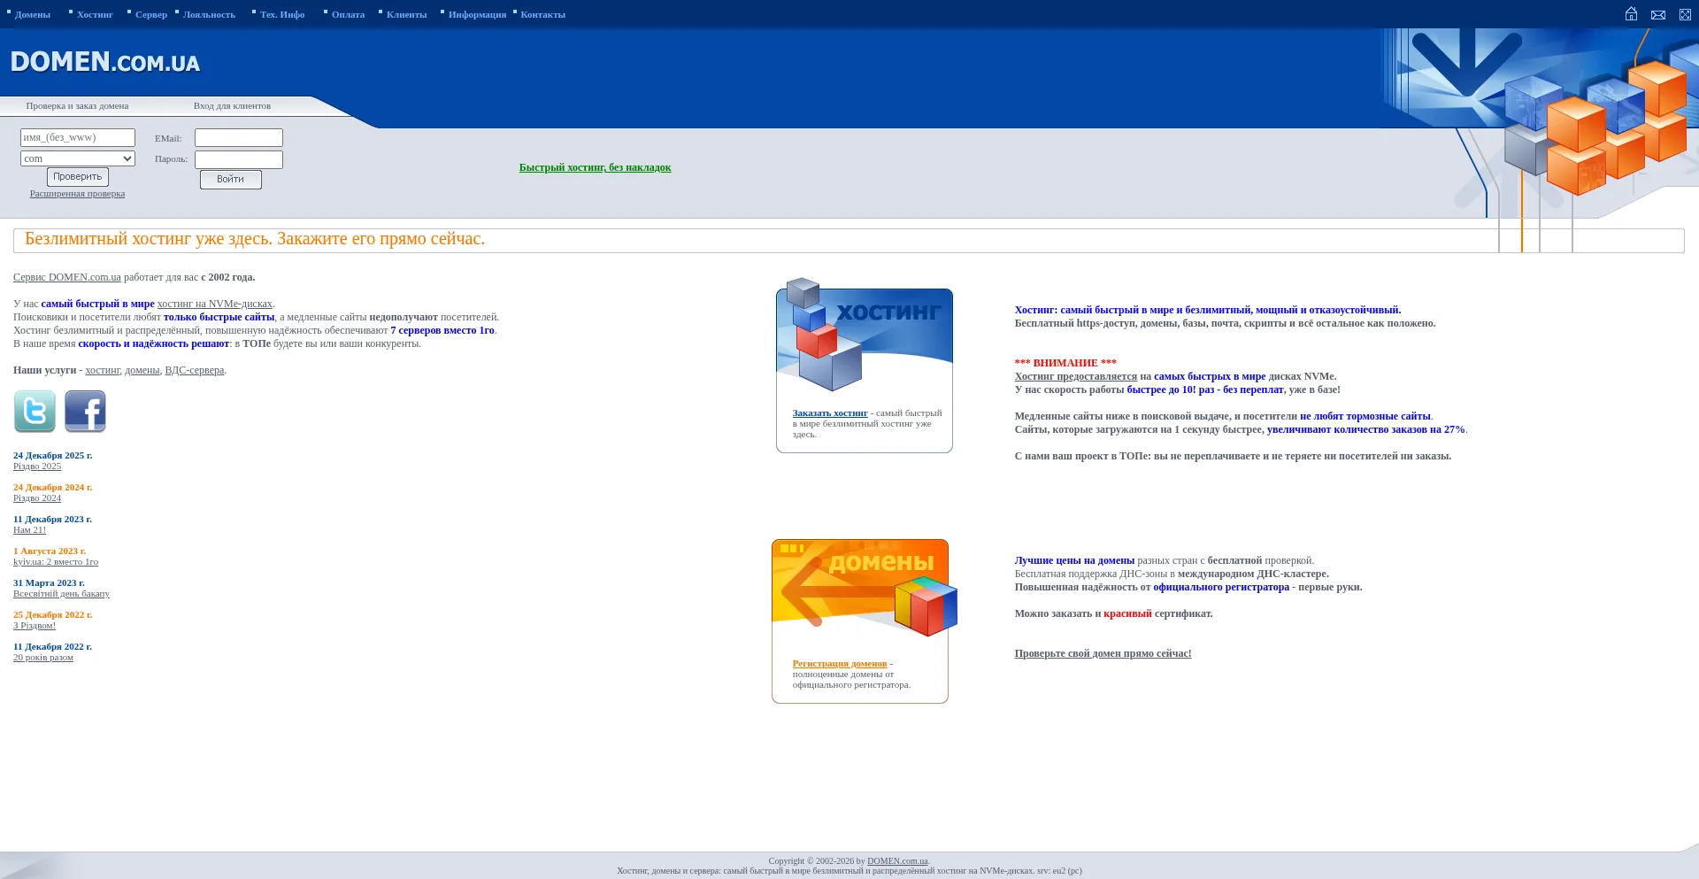Open the Нам 21! news link
Image resolution: width=1699 pixels, height=879 pixels.
coord(29,530)
